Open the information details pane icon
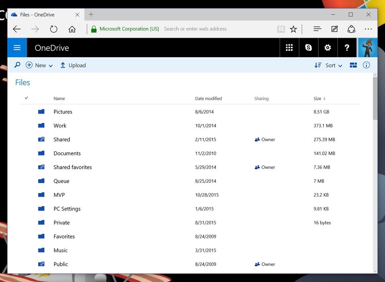This screenshot has width=385, height=282. click(366, 65)
